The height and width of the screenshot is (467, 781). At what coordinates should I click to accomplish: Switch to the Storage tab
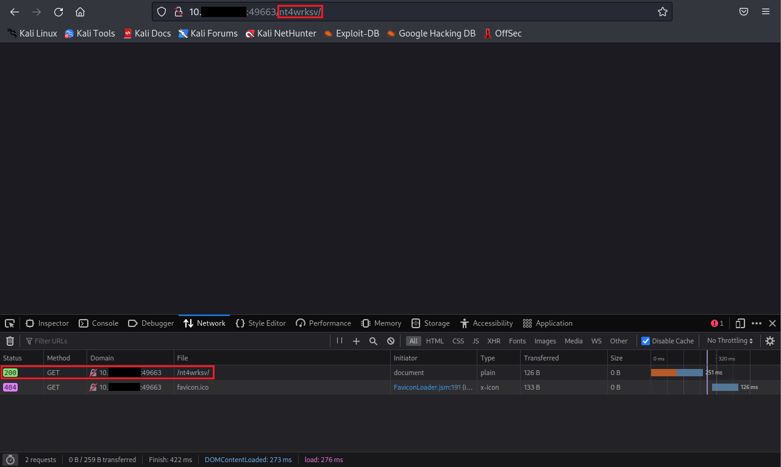click(x=430, y=323)
